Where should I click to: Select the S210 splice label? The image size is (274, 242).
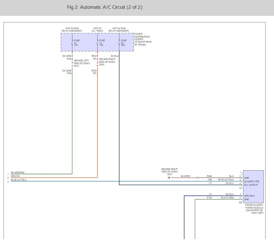76,66
